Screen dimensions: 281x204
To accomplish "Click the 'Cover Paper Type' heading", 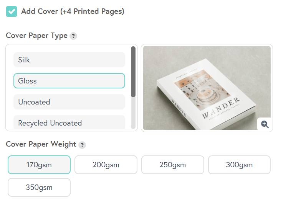I will [36, 36].
